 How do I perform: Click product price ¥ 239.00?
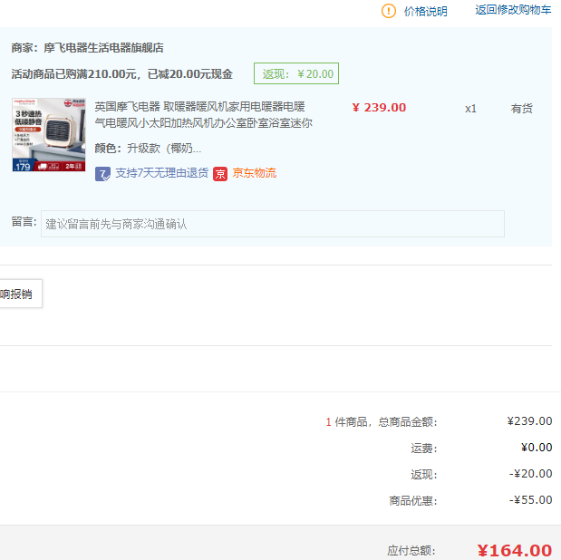379,108
